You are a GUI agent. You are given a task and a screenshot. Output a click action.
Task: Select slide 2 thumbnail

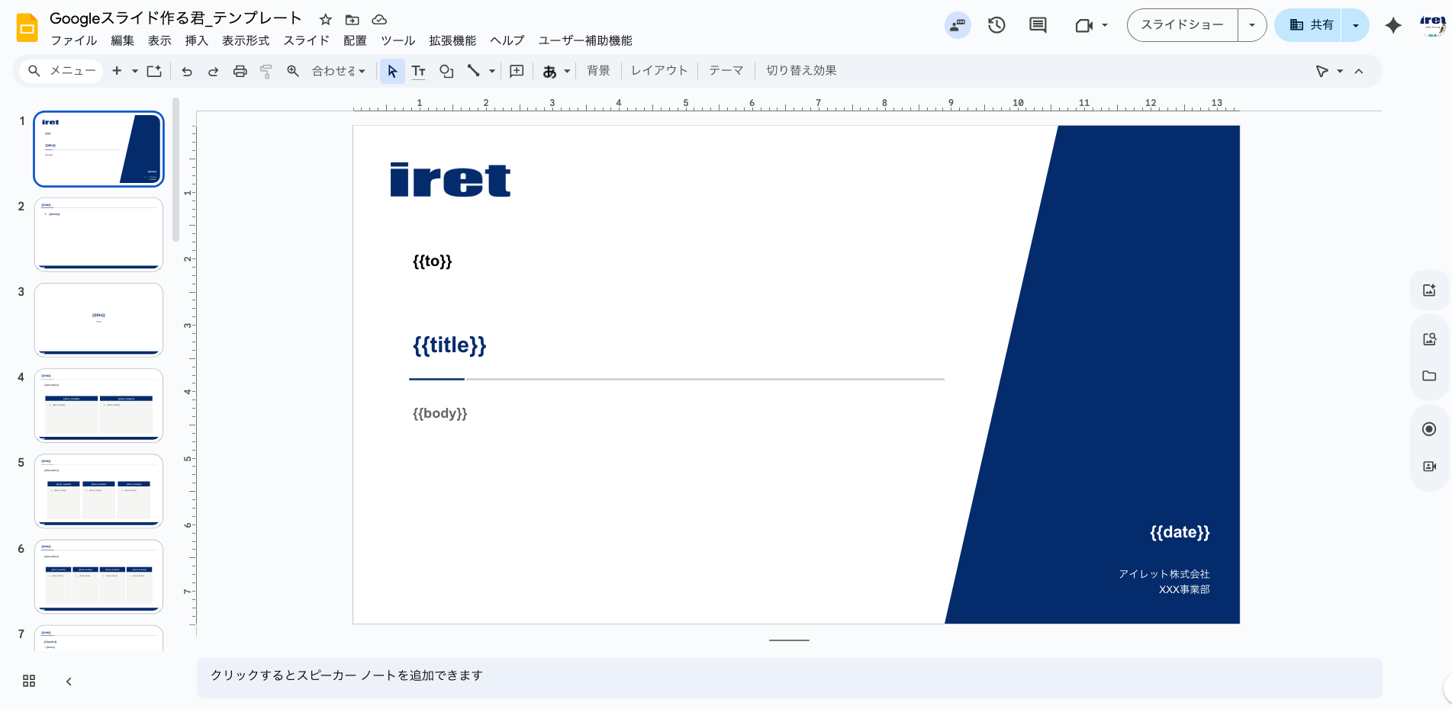(98, 234)
